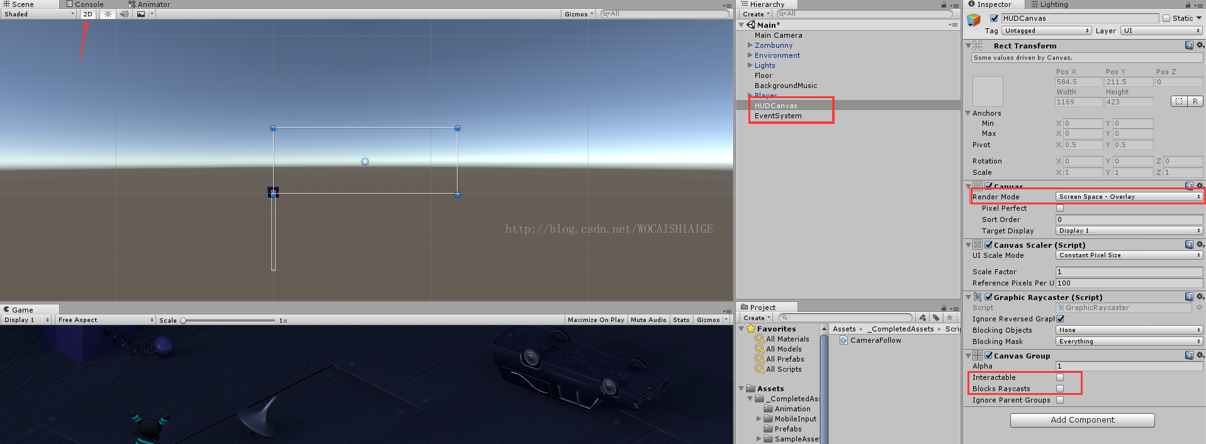Switch to the Lighting tab
Image resolution: width=1206 pixels, height=444 pixels.
point(1049,4)
